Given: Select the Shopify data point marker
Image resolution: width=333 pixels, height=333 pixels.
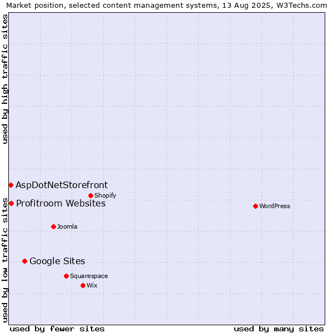Looking at the screenshot, I should click(90, 195).
